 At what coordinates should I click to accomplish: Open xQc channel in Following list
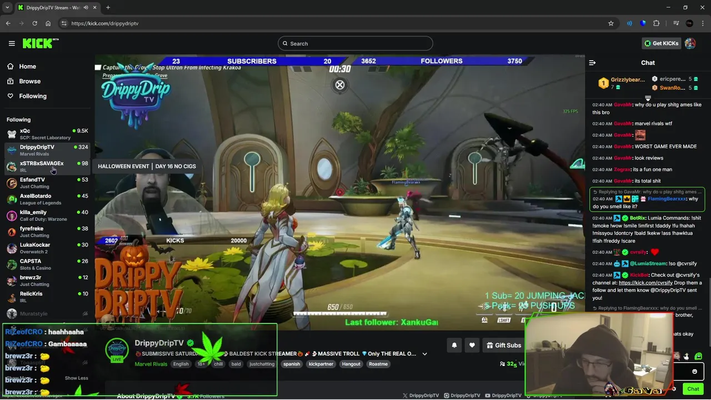[47, 134]
